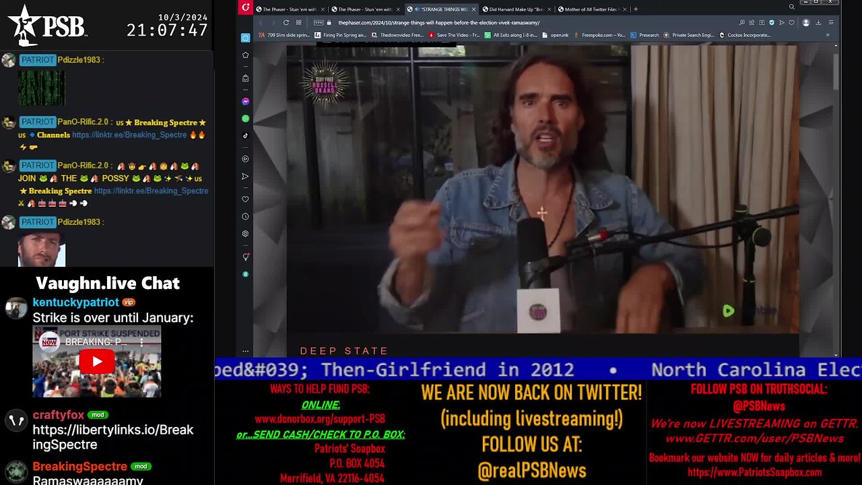Click the first Pdizzle1983 green matrix chat image
862x485 pixels.
42,88
